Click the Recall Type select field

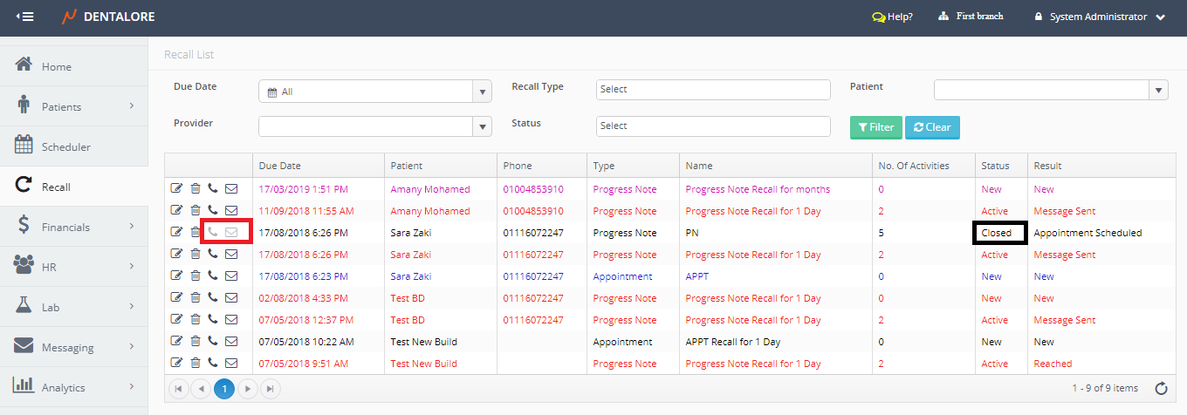click(x=713, y=90)
